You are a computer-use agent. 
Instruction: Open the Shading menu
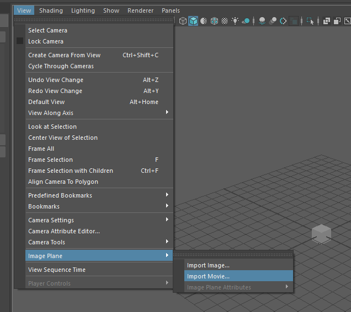tap(51, 10)
